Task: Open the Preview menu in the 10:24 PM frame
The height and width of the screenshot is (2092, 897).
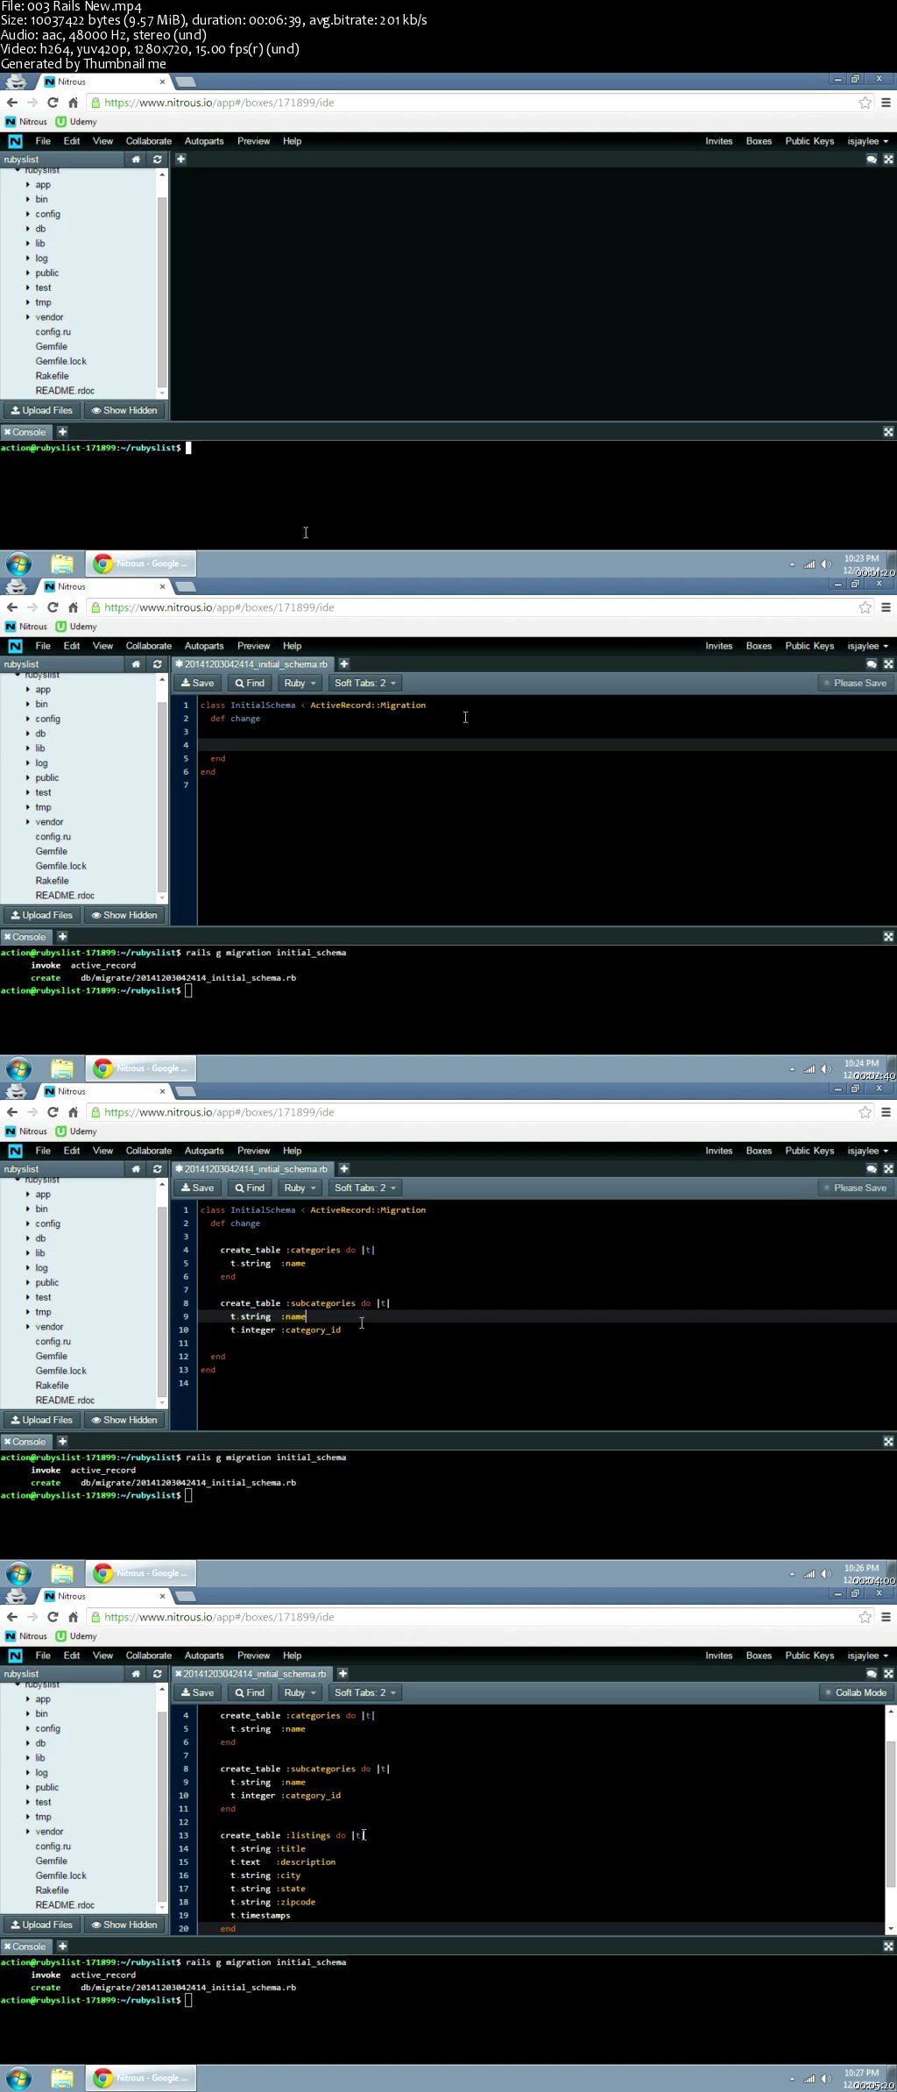Action: [254, 646]
